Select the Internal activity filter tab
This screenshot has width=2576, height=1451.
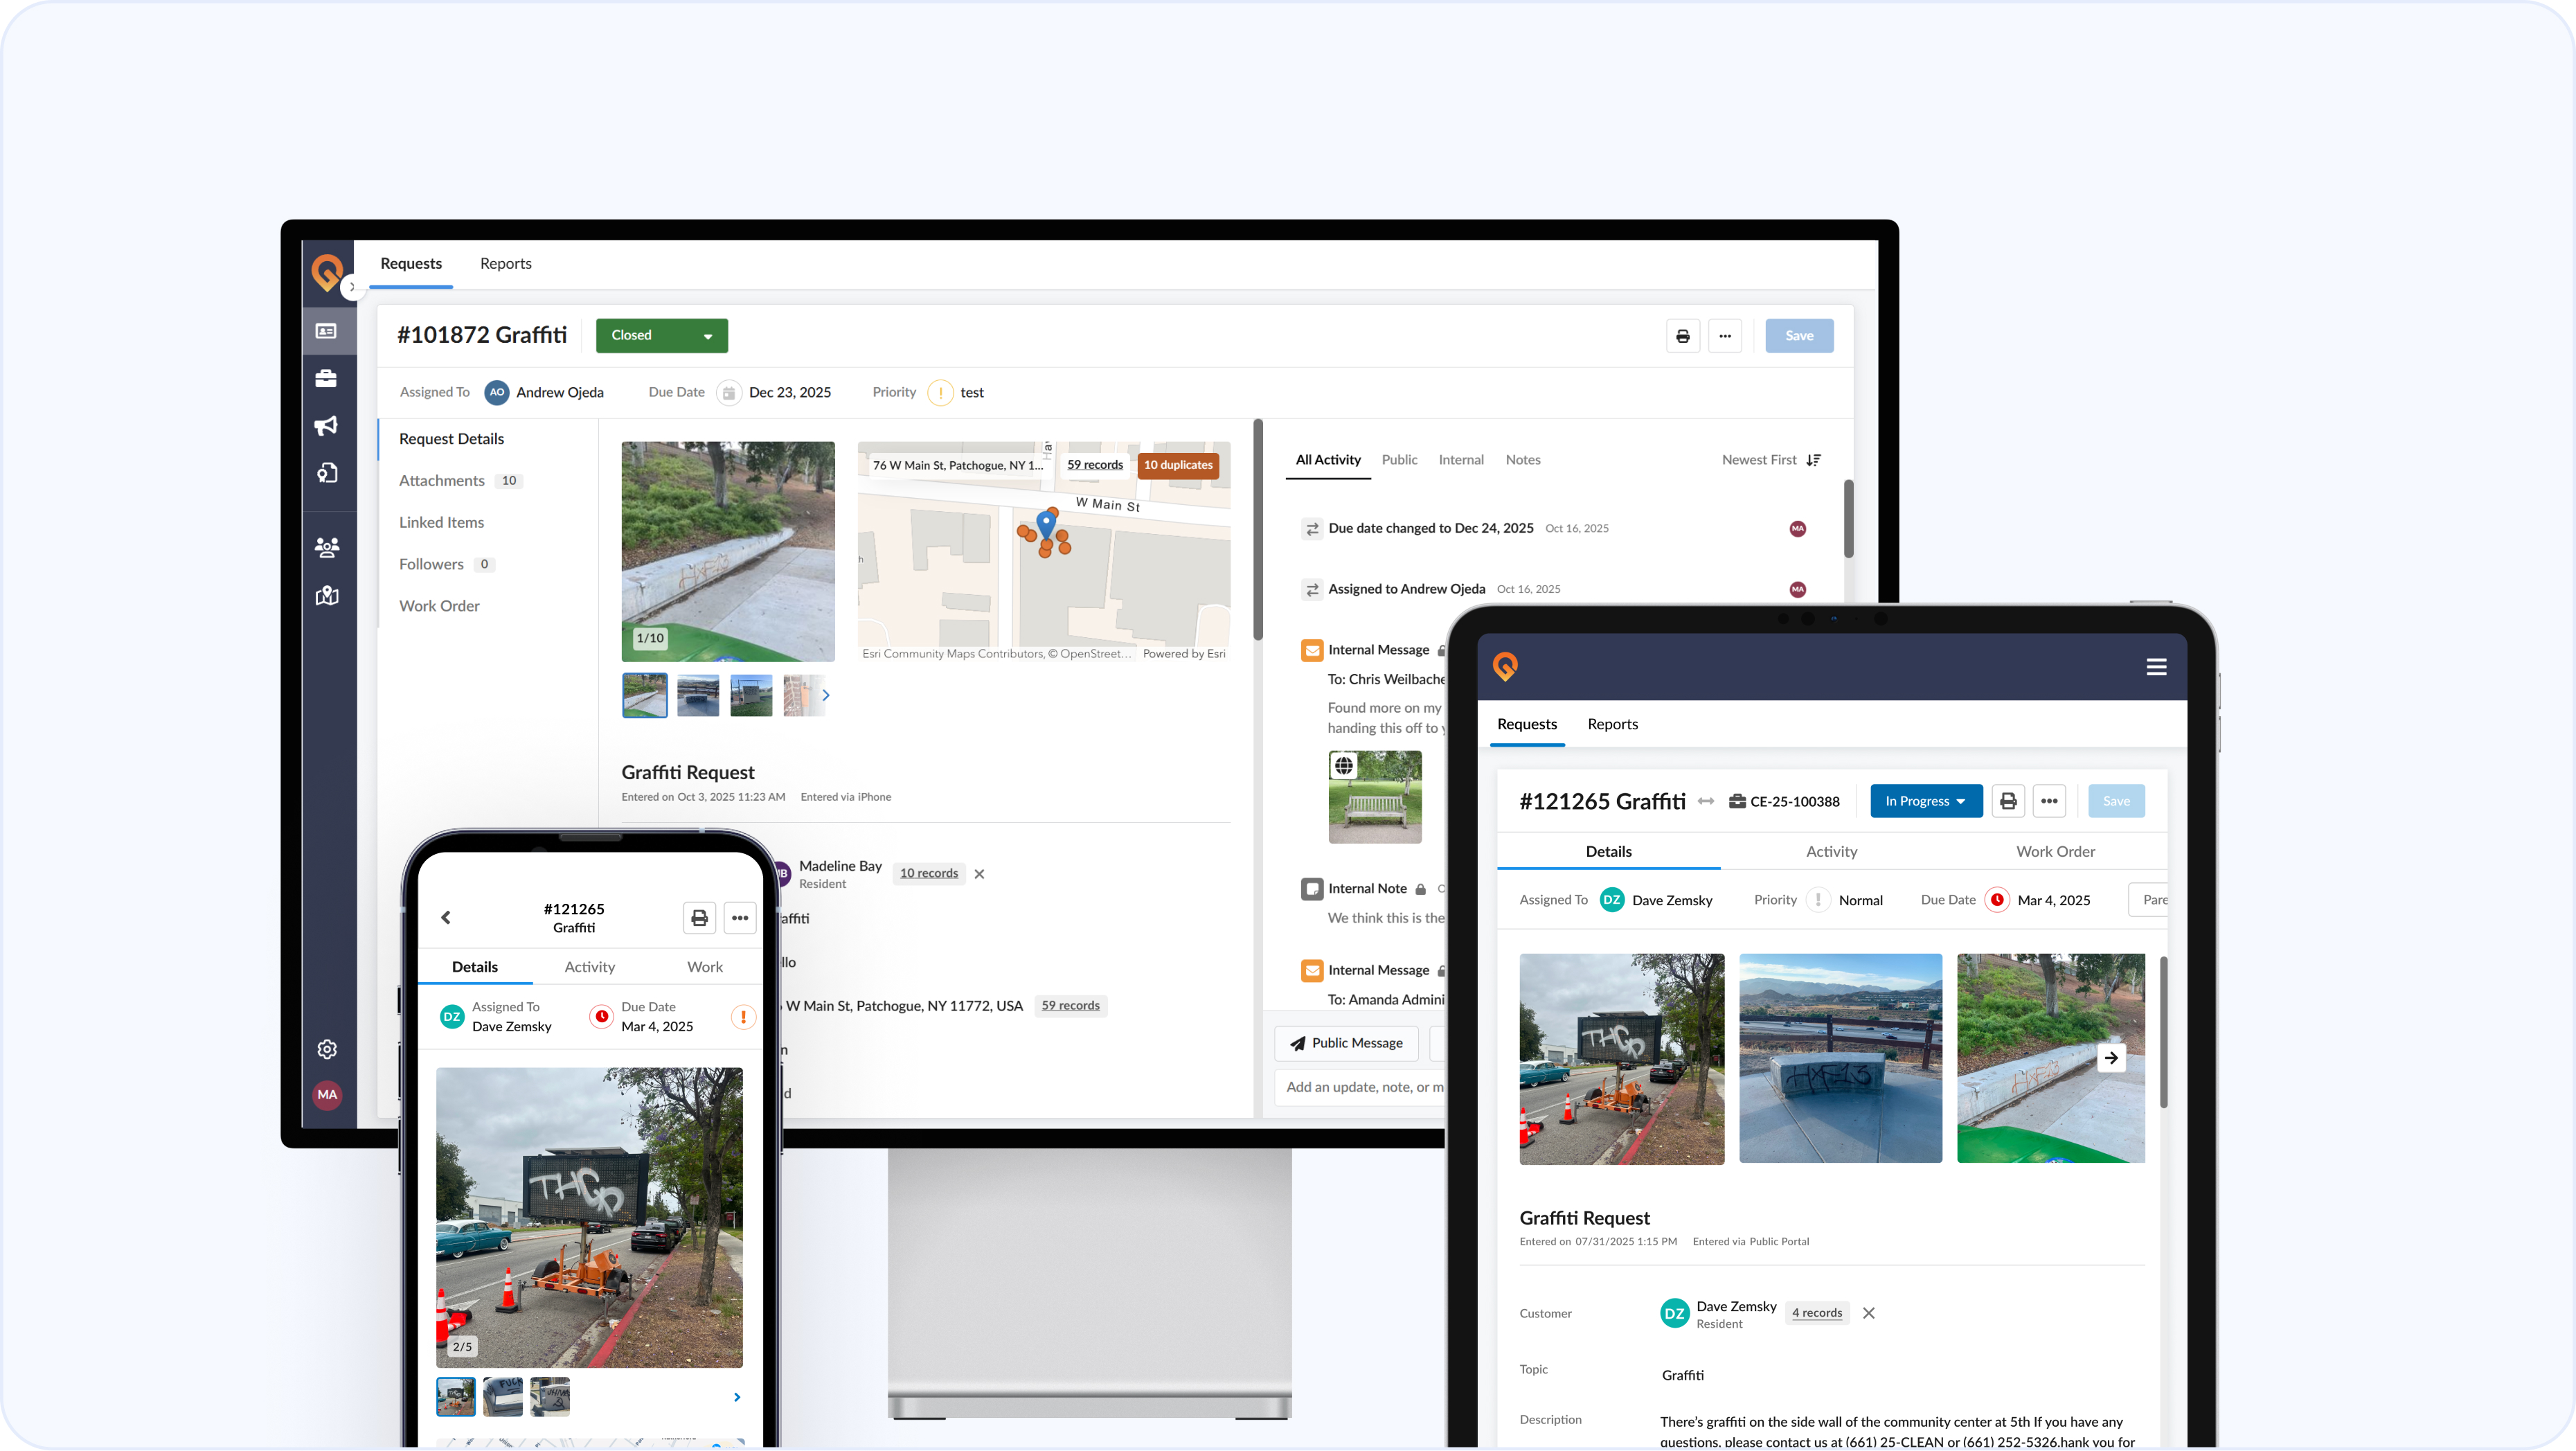click(x=1460, y=460)
